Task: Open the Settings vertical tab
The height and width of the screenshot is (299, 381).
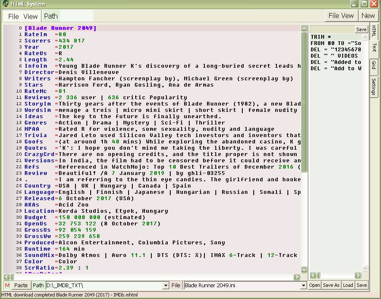Action: point(373,86)
